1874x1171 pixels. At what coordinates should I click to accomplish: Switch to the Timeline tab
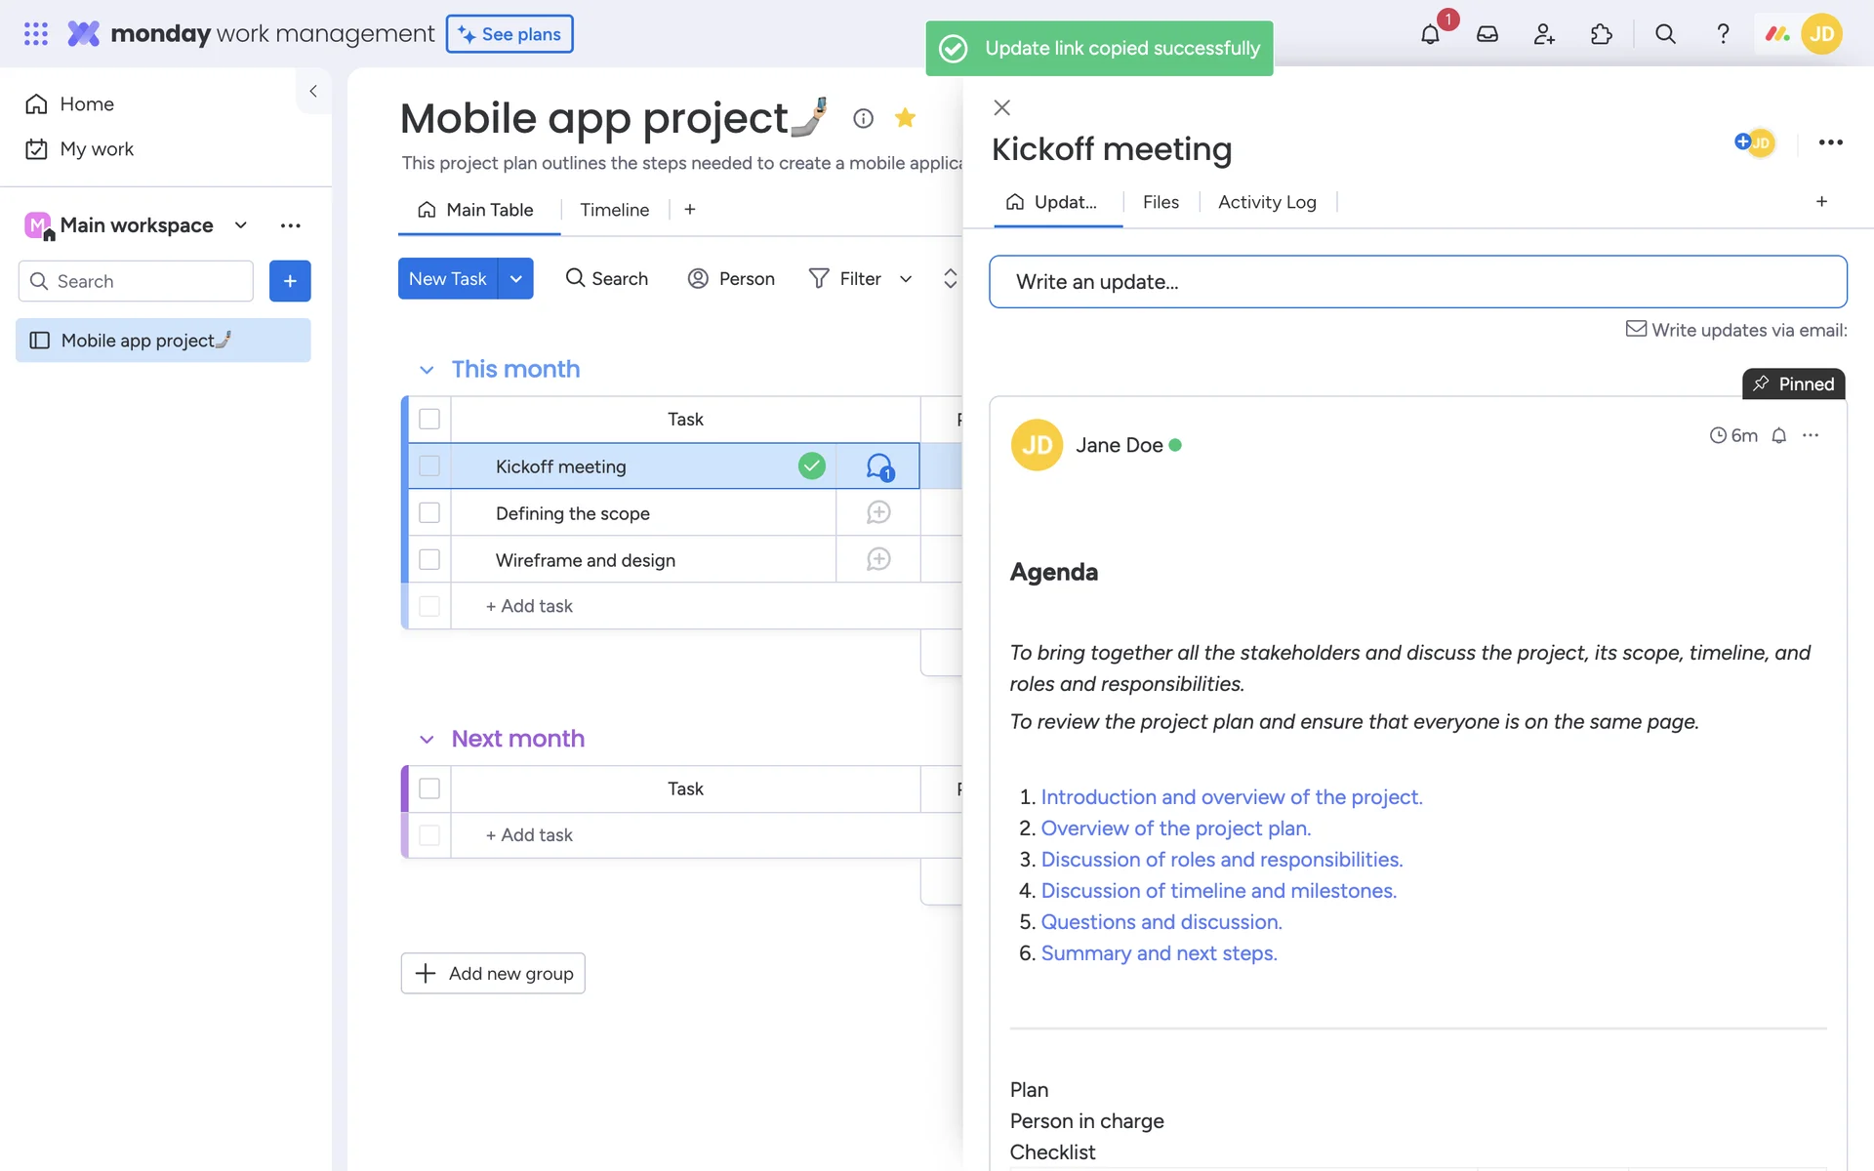click(614, 210)
